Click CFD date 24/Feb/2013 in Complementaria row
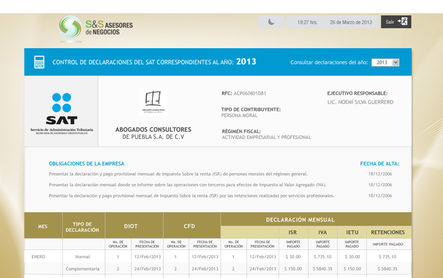Screen dimensions: 443x278 tap(205, 269)
